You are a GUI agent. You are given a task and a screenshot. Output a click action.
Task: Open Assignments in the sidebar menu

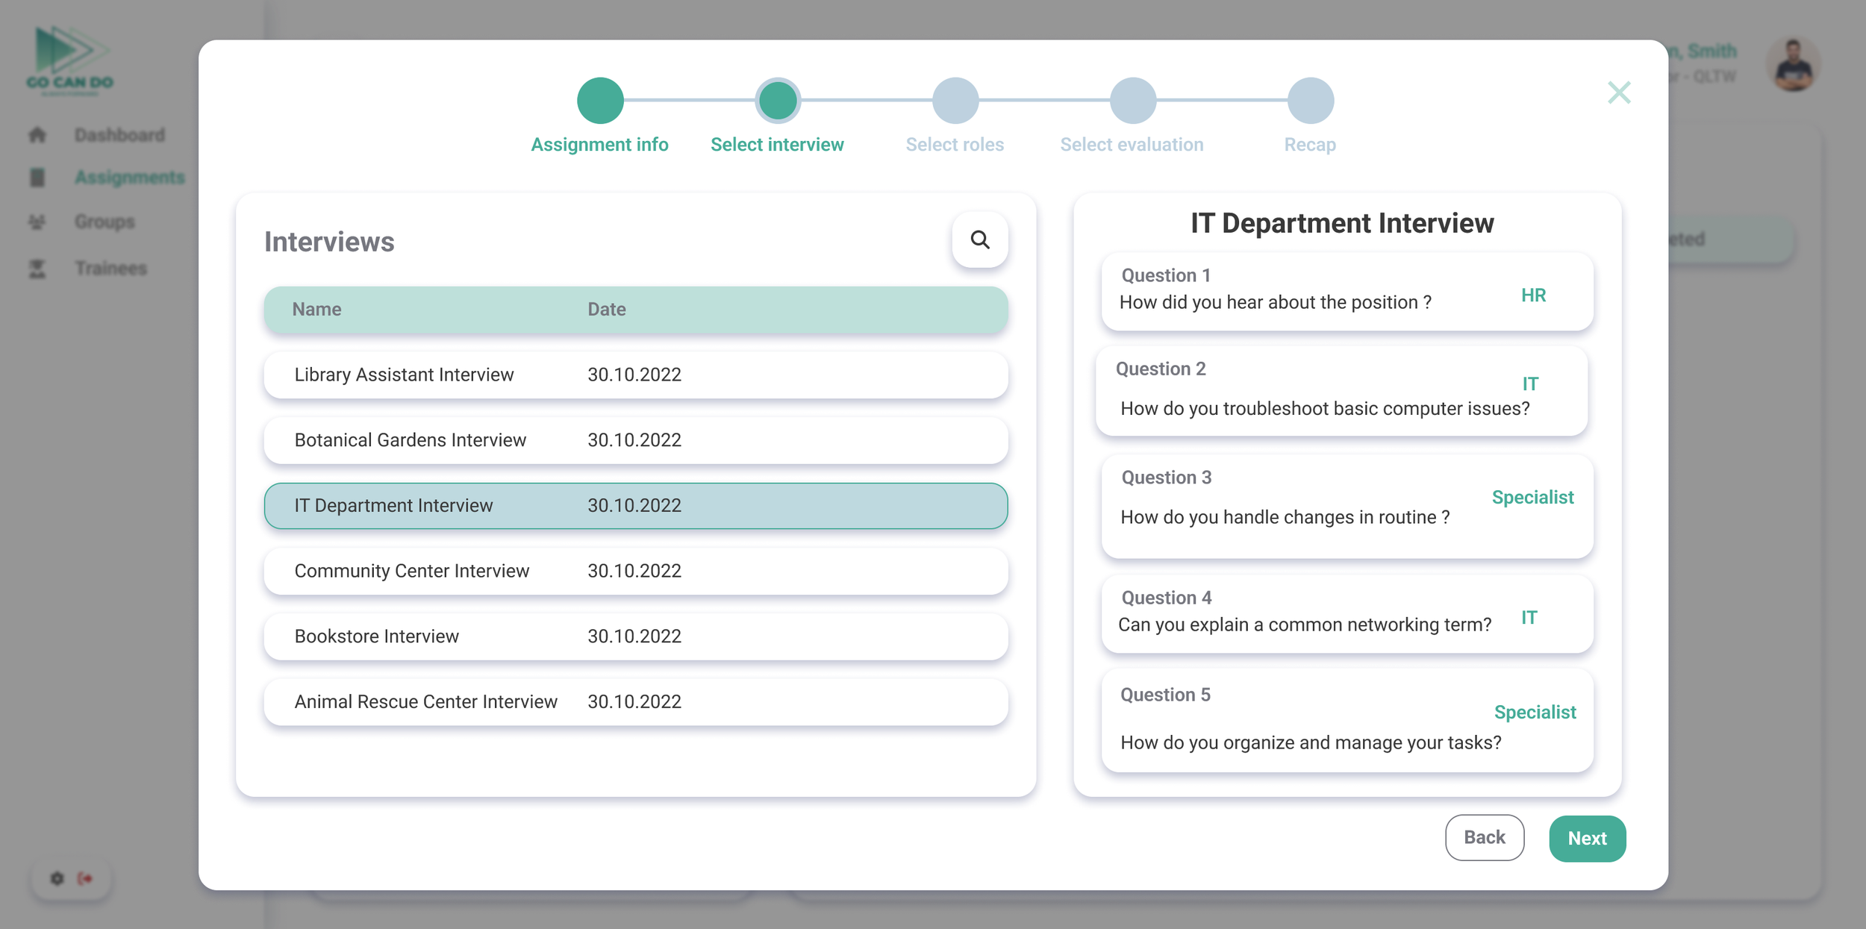[x=129, y=178]
